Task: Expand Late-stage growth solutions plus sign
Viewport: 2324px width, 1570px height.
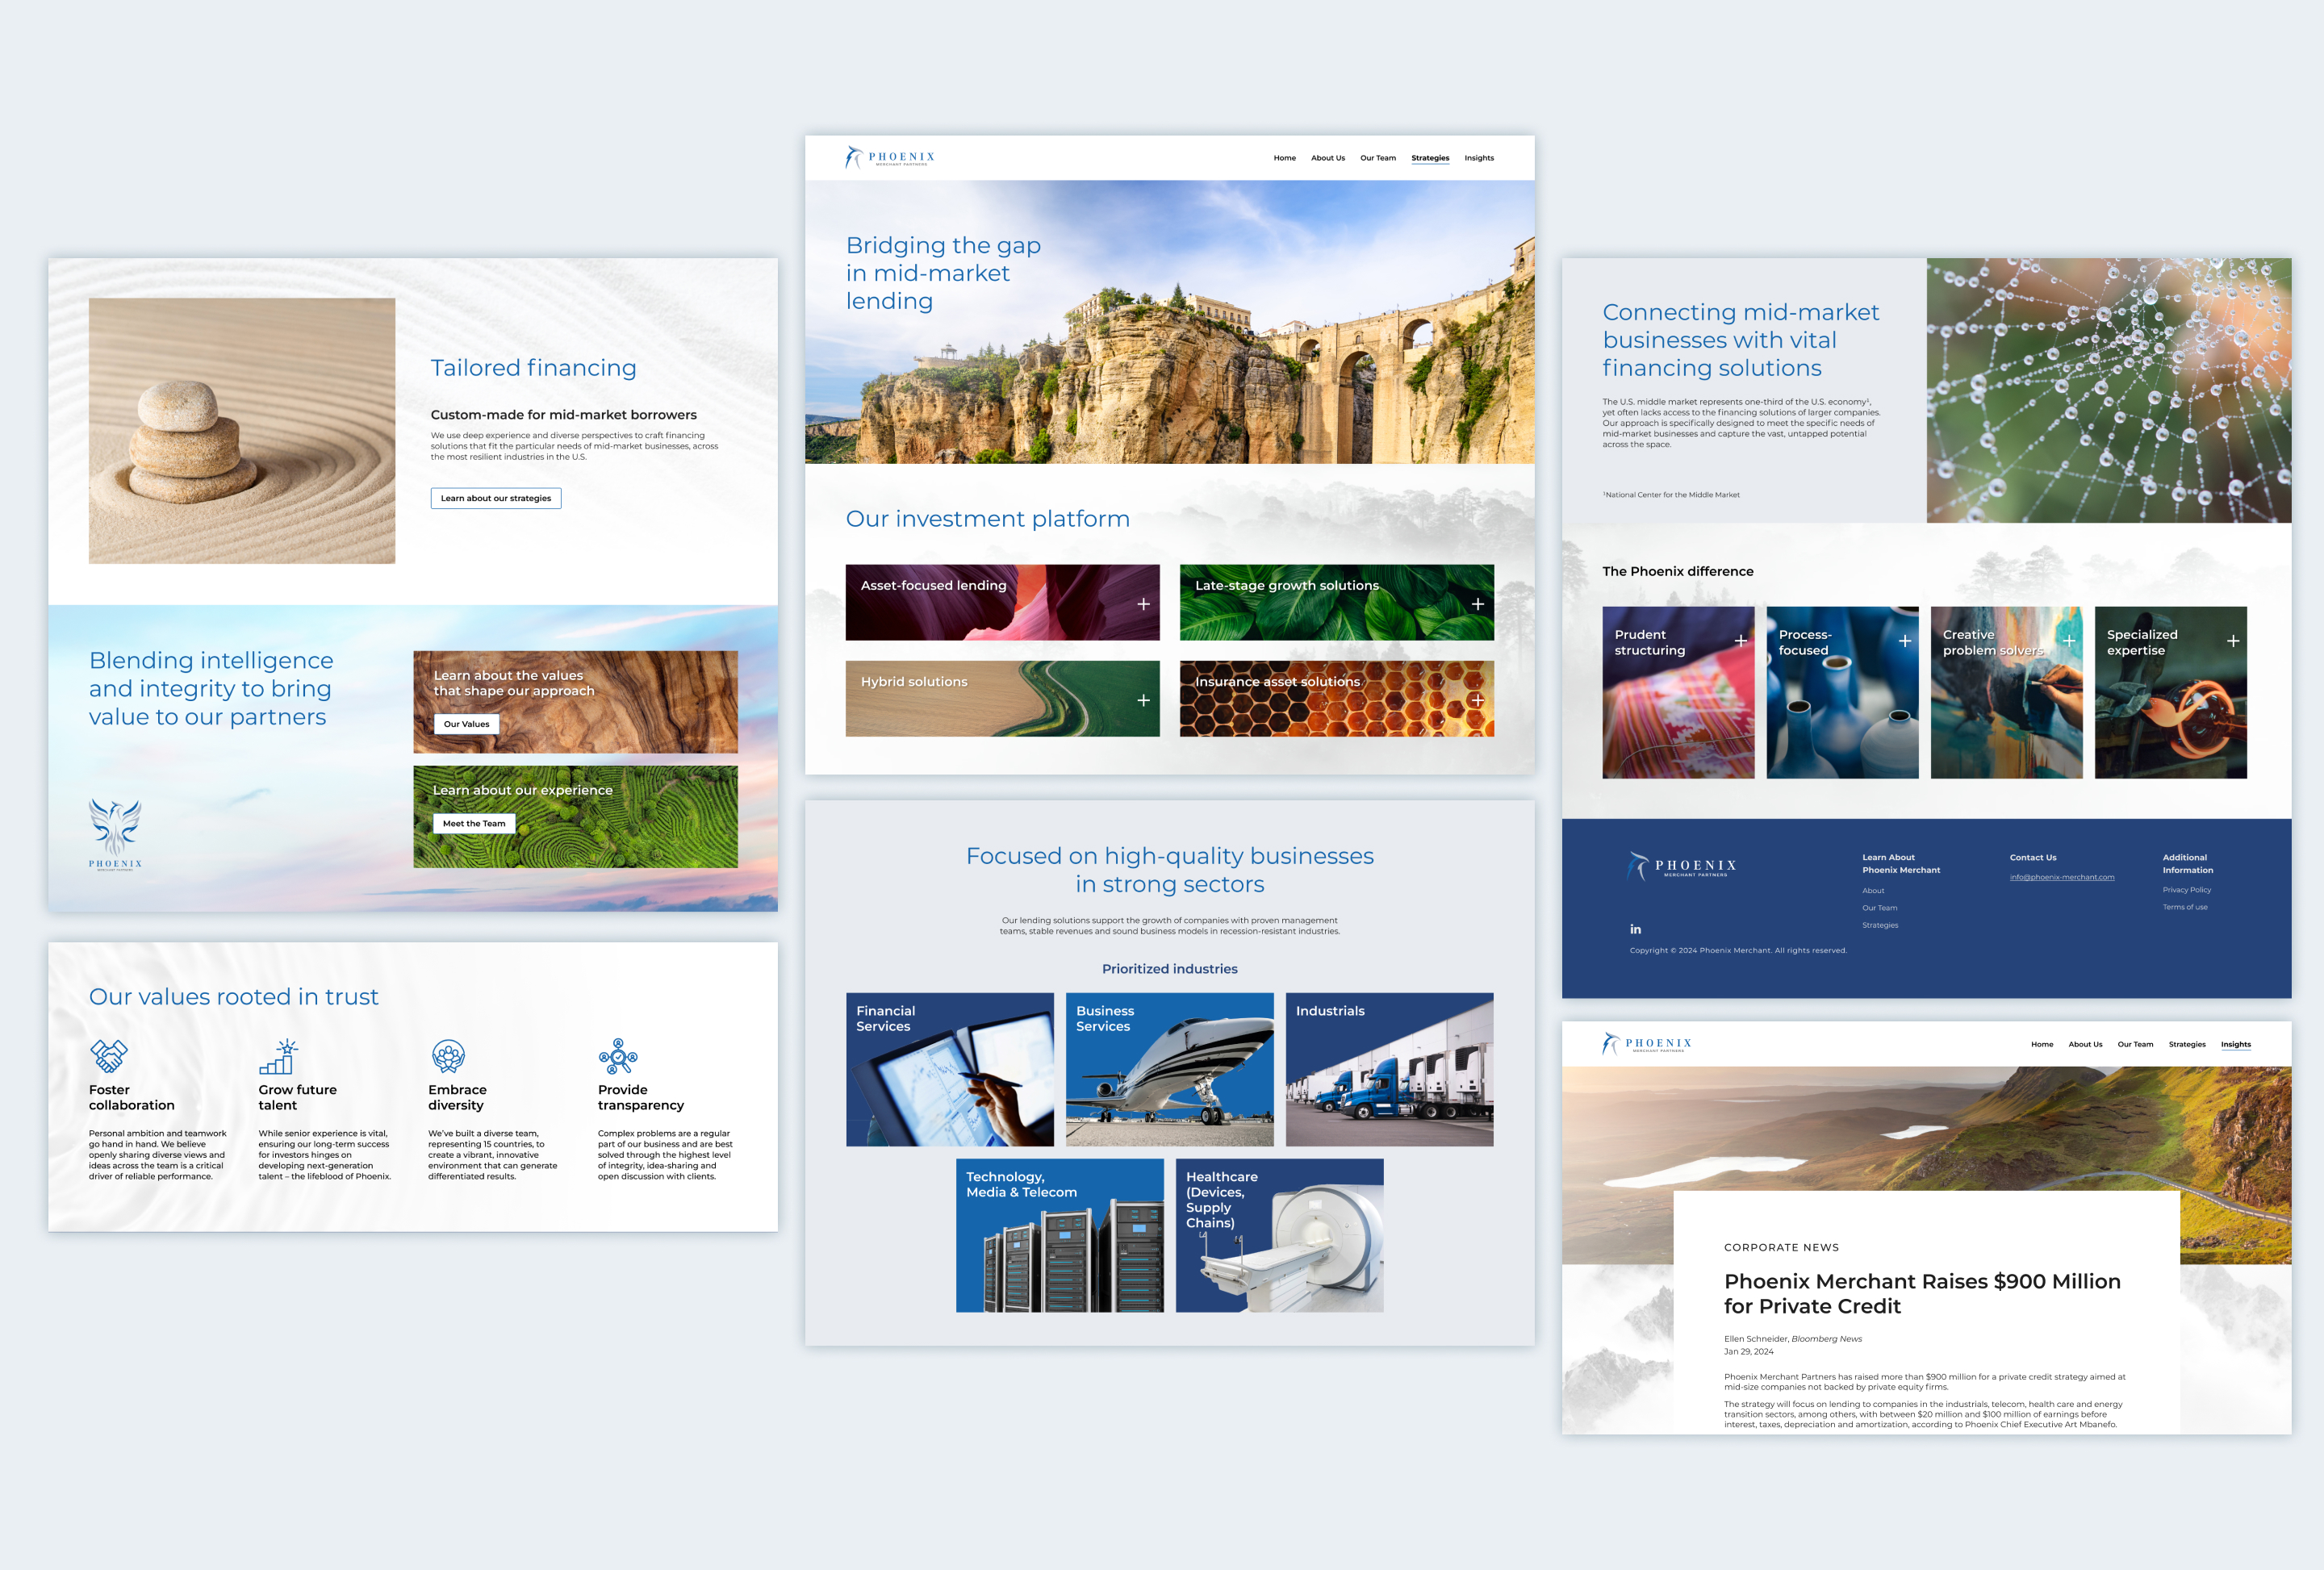Action: click(x=1477, y=604)
